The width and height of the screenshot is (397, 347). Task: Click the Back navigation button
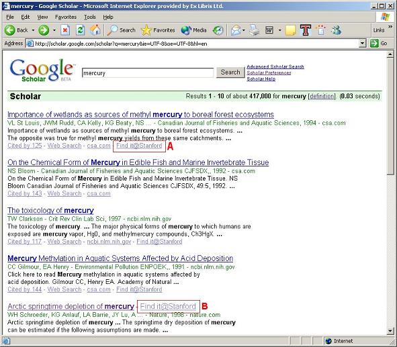pos(16,30)
